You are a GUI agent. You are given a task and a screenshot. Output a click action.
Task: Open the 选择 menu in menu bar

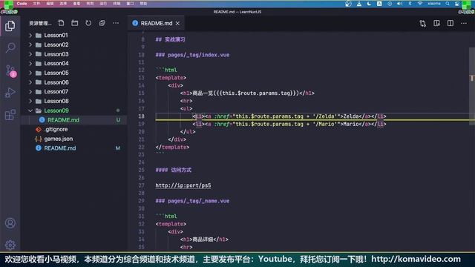63,4
